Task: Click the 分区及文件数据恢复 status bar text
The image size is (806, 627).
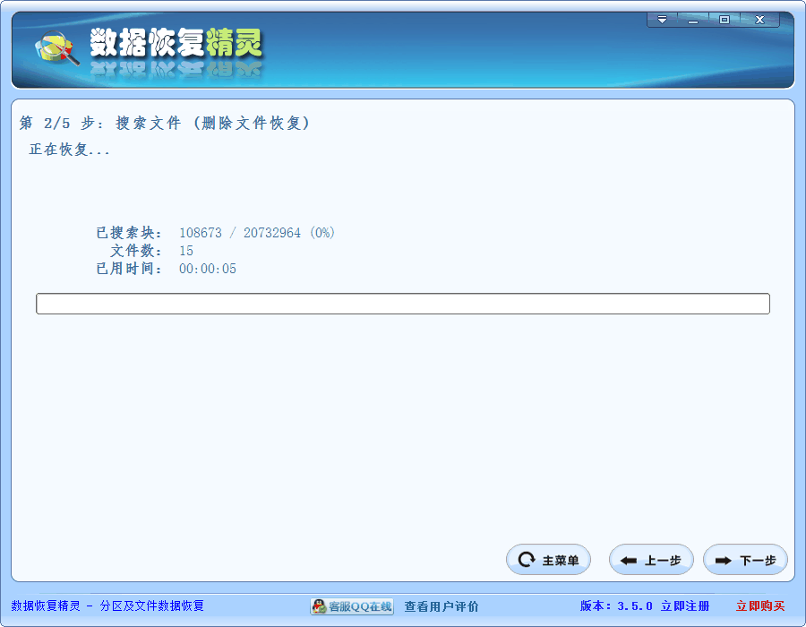Action: 152,606
